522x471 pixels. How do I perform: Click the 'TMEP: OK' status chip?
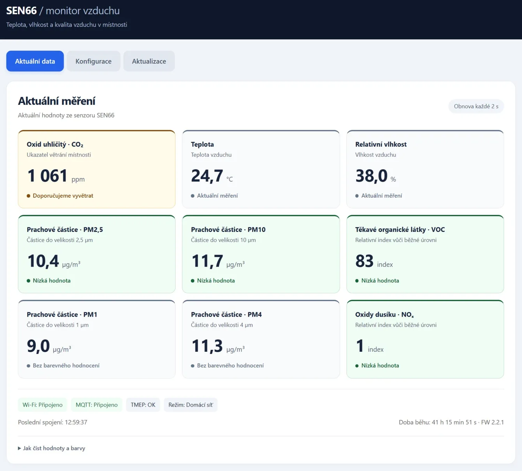click(143, 405)
